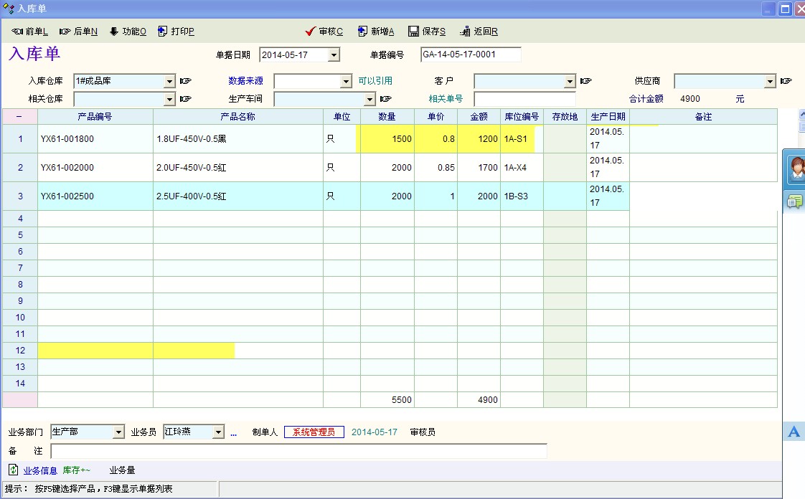Go to next document with 后单

click(x=78, y=32)
